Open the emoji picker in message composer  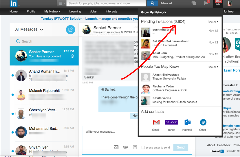pyautogui.click(x=135, y=147)
